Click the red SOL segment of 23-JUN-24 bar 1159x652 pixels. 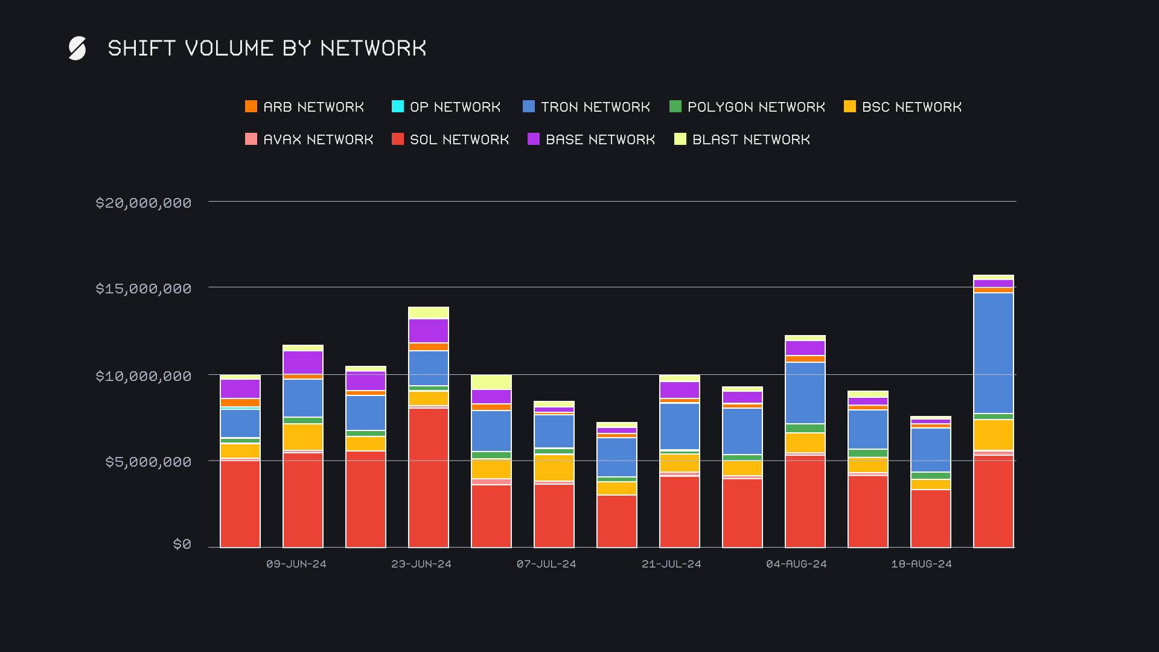428,477
